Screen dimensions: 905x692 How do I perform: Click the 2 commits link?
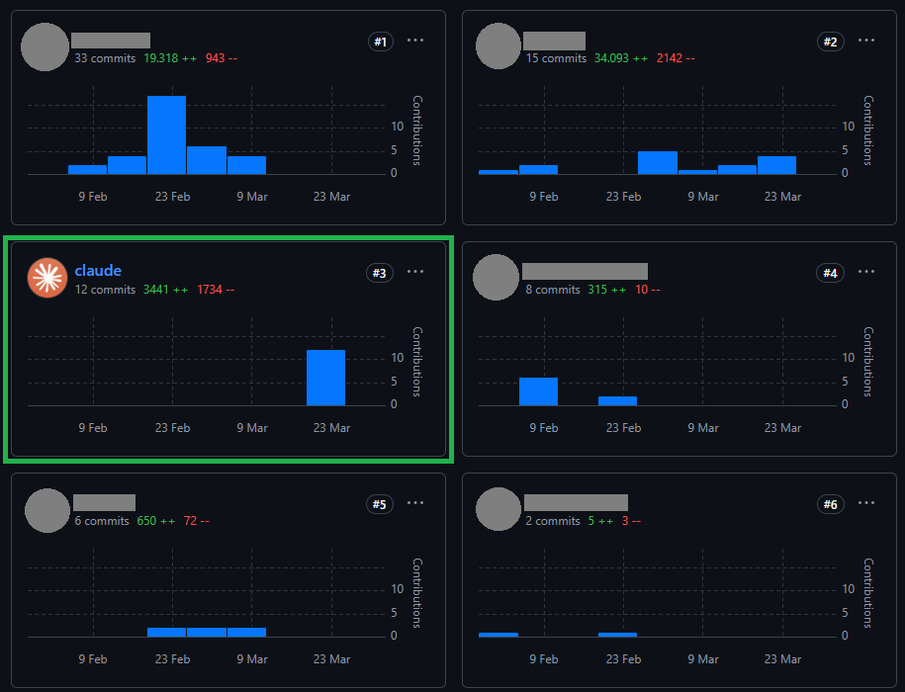coord(552,521)
